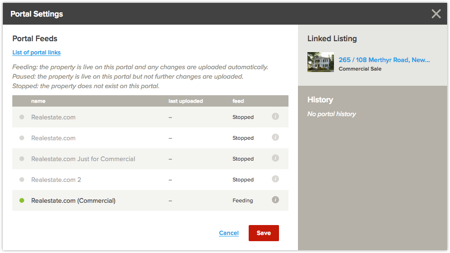Click Stopped status for Realestate.com 2
The height and width of the screenshot is (253, 450).
coord(243,180)
